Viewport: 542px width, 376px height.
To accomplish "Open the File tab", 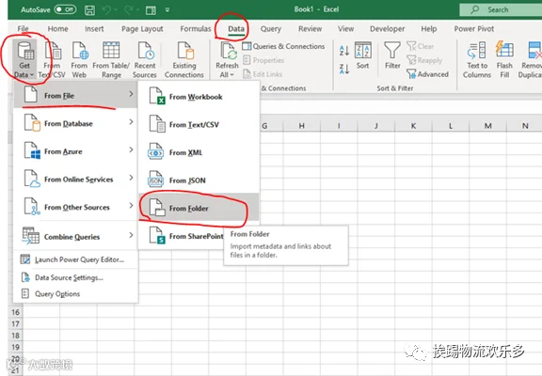I will point(24,29).
